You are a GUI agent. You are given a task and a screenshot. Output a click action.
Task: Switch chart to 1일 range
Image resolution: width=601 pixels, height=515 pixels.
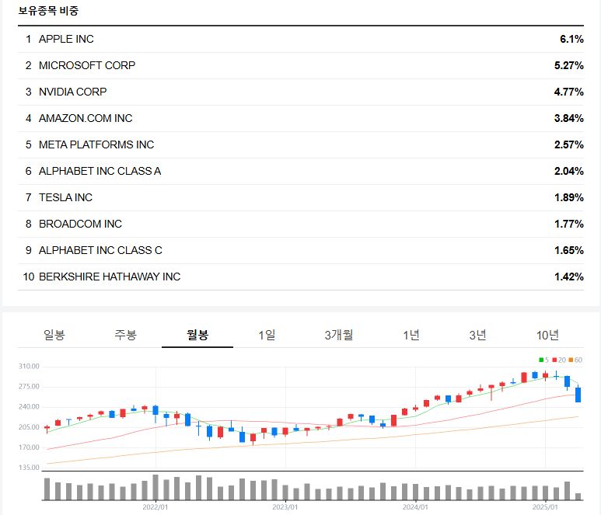pos(267,335)
